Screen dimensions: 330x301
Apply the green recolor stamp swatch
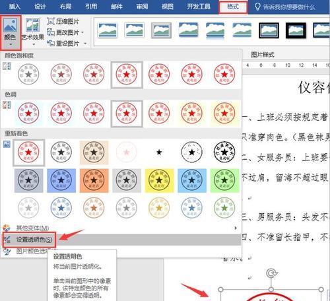[x=224, y=181]
